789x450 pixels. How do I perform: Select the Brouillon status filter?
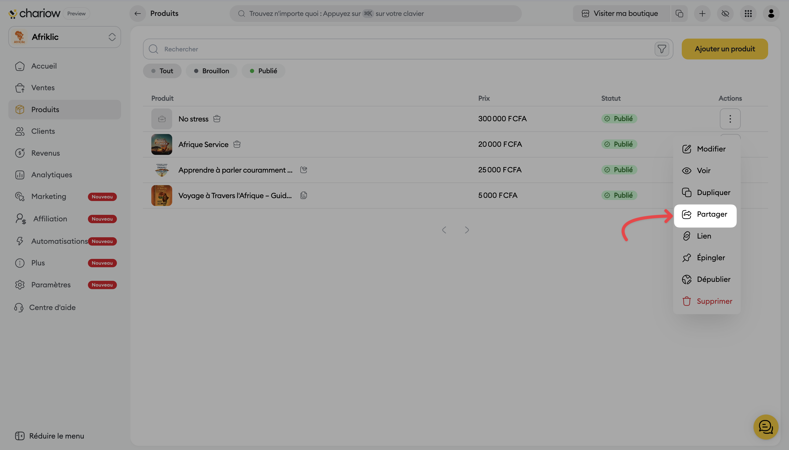(x=212, y=71)
